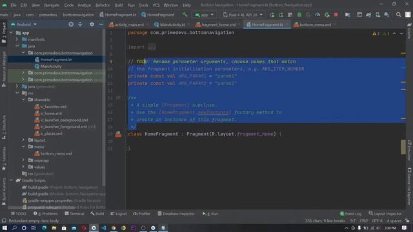Click the red Stop button

336,15
